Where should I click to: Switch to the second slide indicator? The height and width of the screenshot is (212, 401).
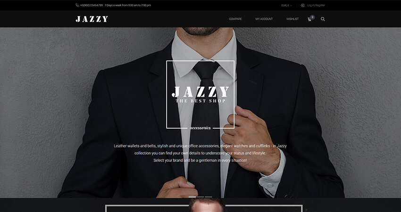201,197
